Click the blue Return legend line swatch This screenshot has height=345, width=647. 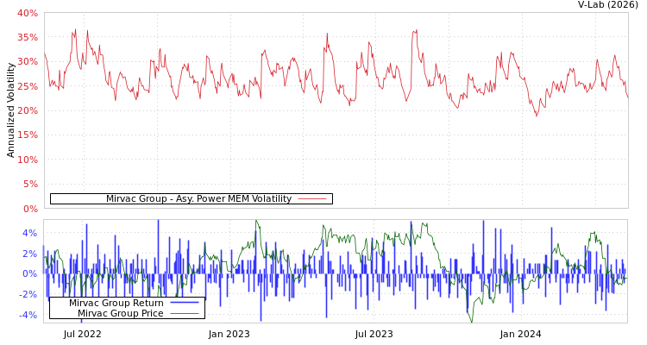184,303
